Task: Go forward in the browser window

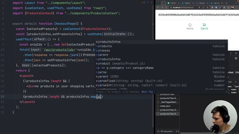Action: point(162,7)
